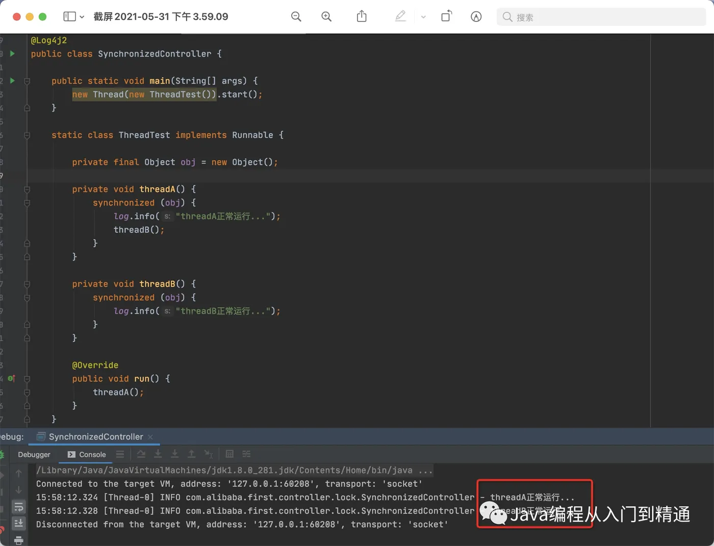Click the 'new Thread(new ThreadTest())' highlighted code
714x546 pixels.
click(144, 94)
